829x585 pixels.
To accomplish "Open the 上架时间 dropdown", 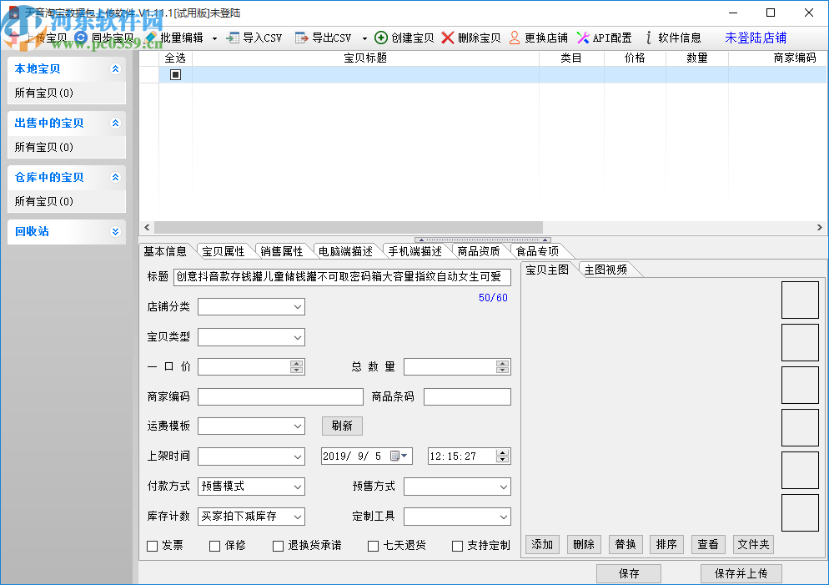I will [x=251, y=456].
